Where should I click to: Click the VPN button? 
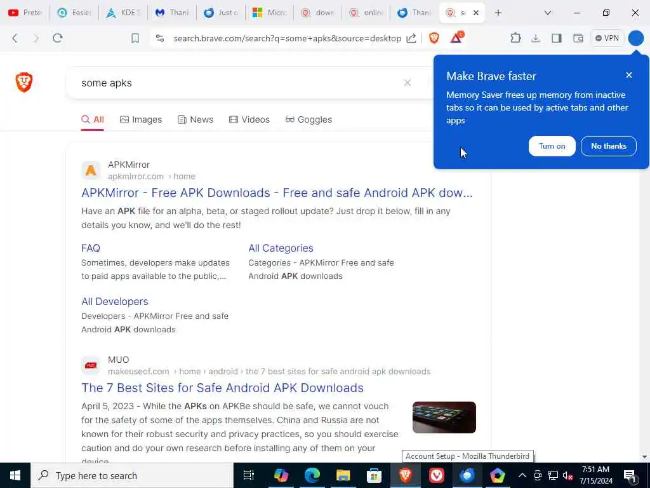607,38
